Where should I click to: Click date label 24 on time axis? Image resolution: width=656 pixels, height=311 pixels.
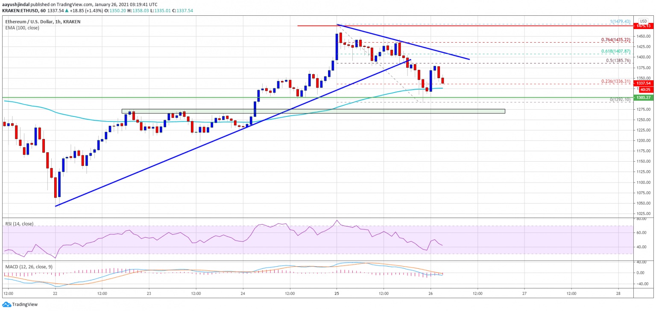coord(243,294)
